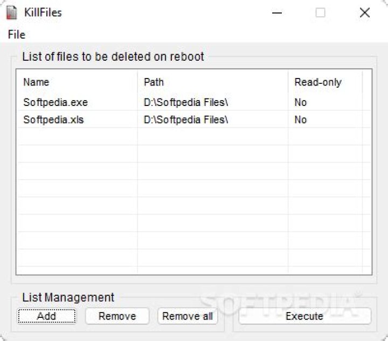Click Read-only value for Softpedia.xls
Viewport: 388px width, 341px height.
[300, 119]
